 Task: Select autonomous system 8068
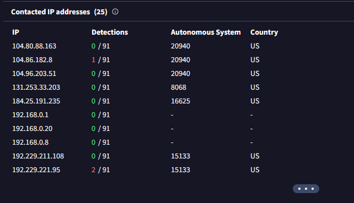[179, 87]
